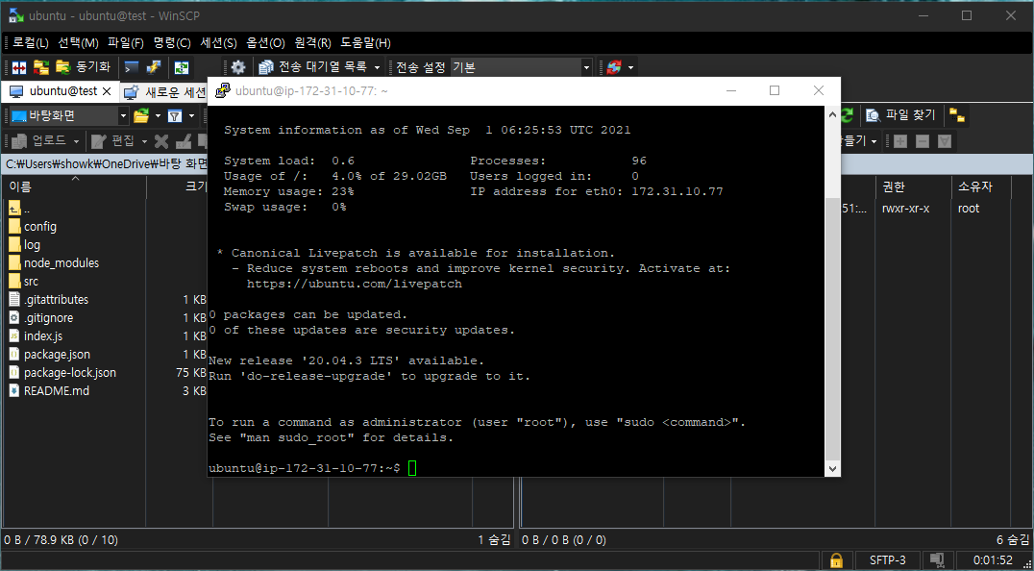1034x571 pixels.
Task: Click the Synchronize Browsing folder icon
Action: (41, 67)
